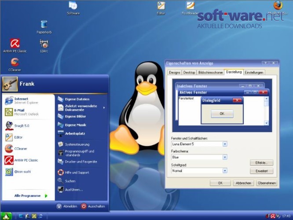
Task: Click the Ausschalten shutdown button
Action: [x=93, y=206]
